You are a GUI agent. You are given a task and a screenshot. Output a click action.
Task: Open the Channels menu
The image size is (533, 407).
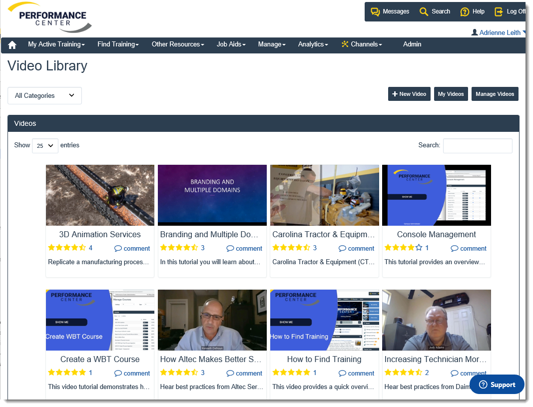[362, 44]
